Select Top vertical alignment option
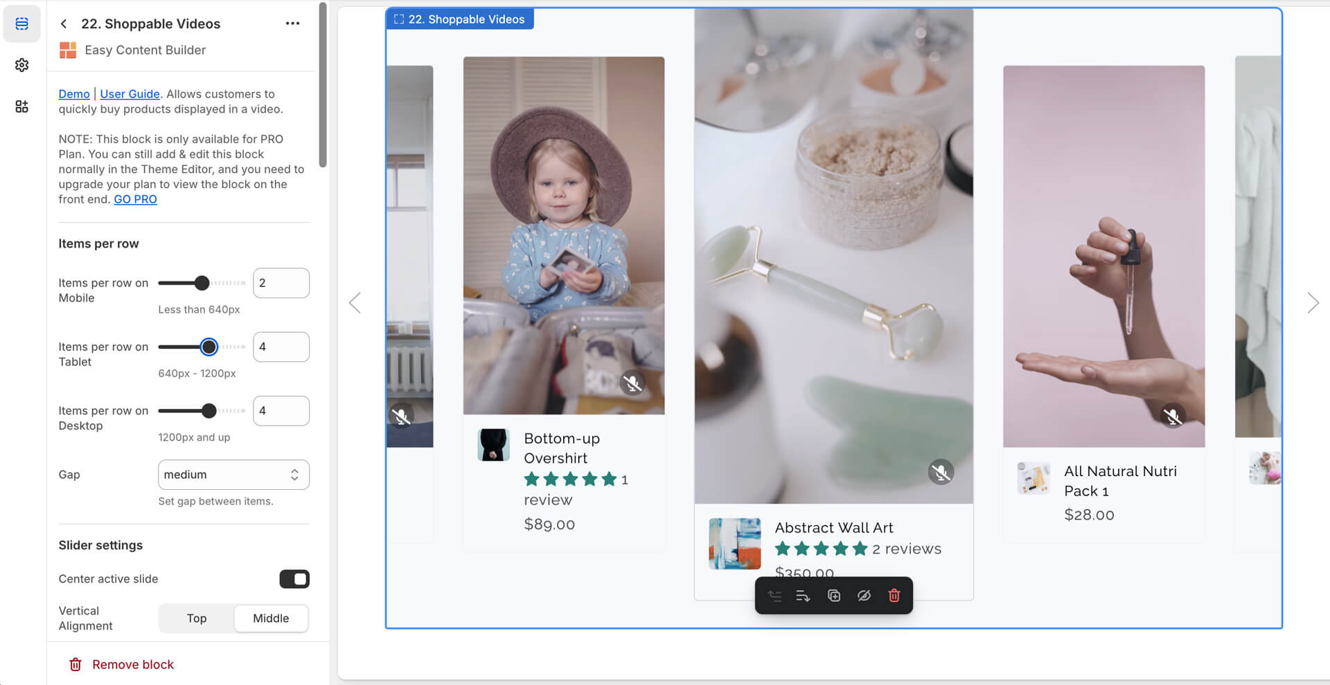Image resolution: width=1330 pixels, height=685 pixels. 197,619
